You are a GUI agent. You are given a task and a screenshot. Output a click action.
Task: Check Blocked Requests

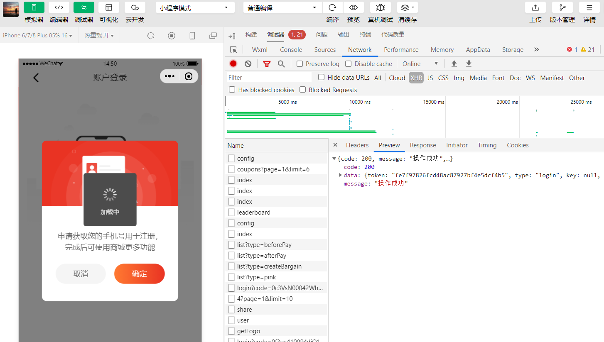pos(303,90)
